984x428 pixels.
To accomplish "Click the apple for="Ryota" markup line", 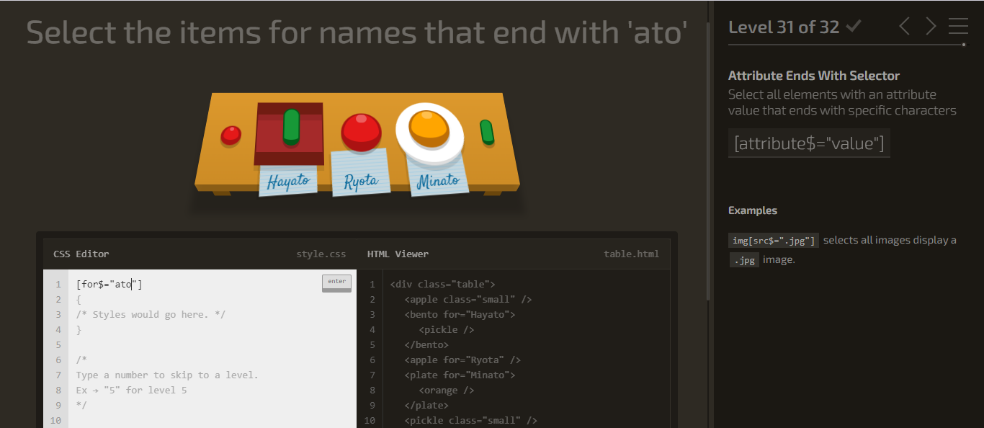I will [462, 360].
